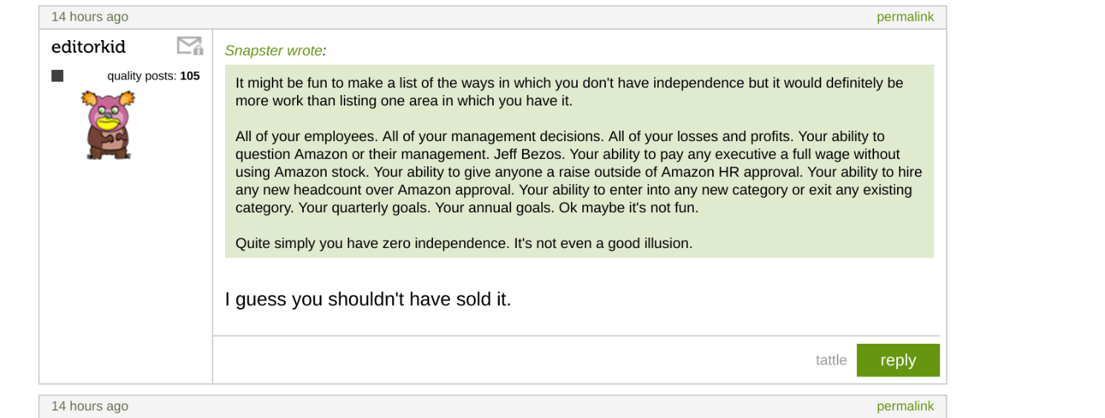Click the top "14 hours ago" timestamp
The width and height of the screenshot is (1105, 418).
(90, 17)
